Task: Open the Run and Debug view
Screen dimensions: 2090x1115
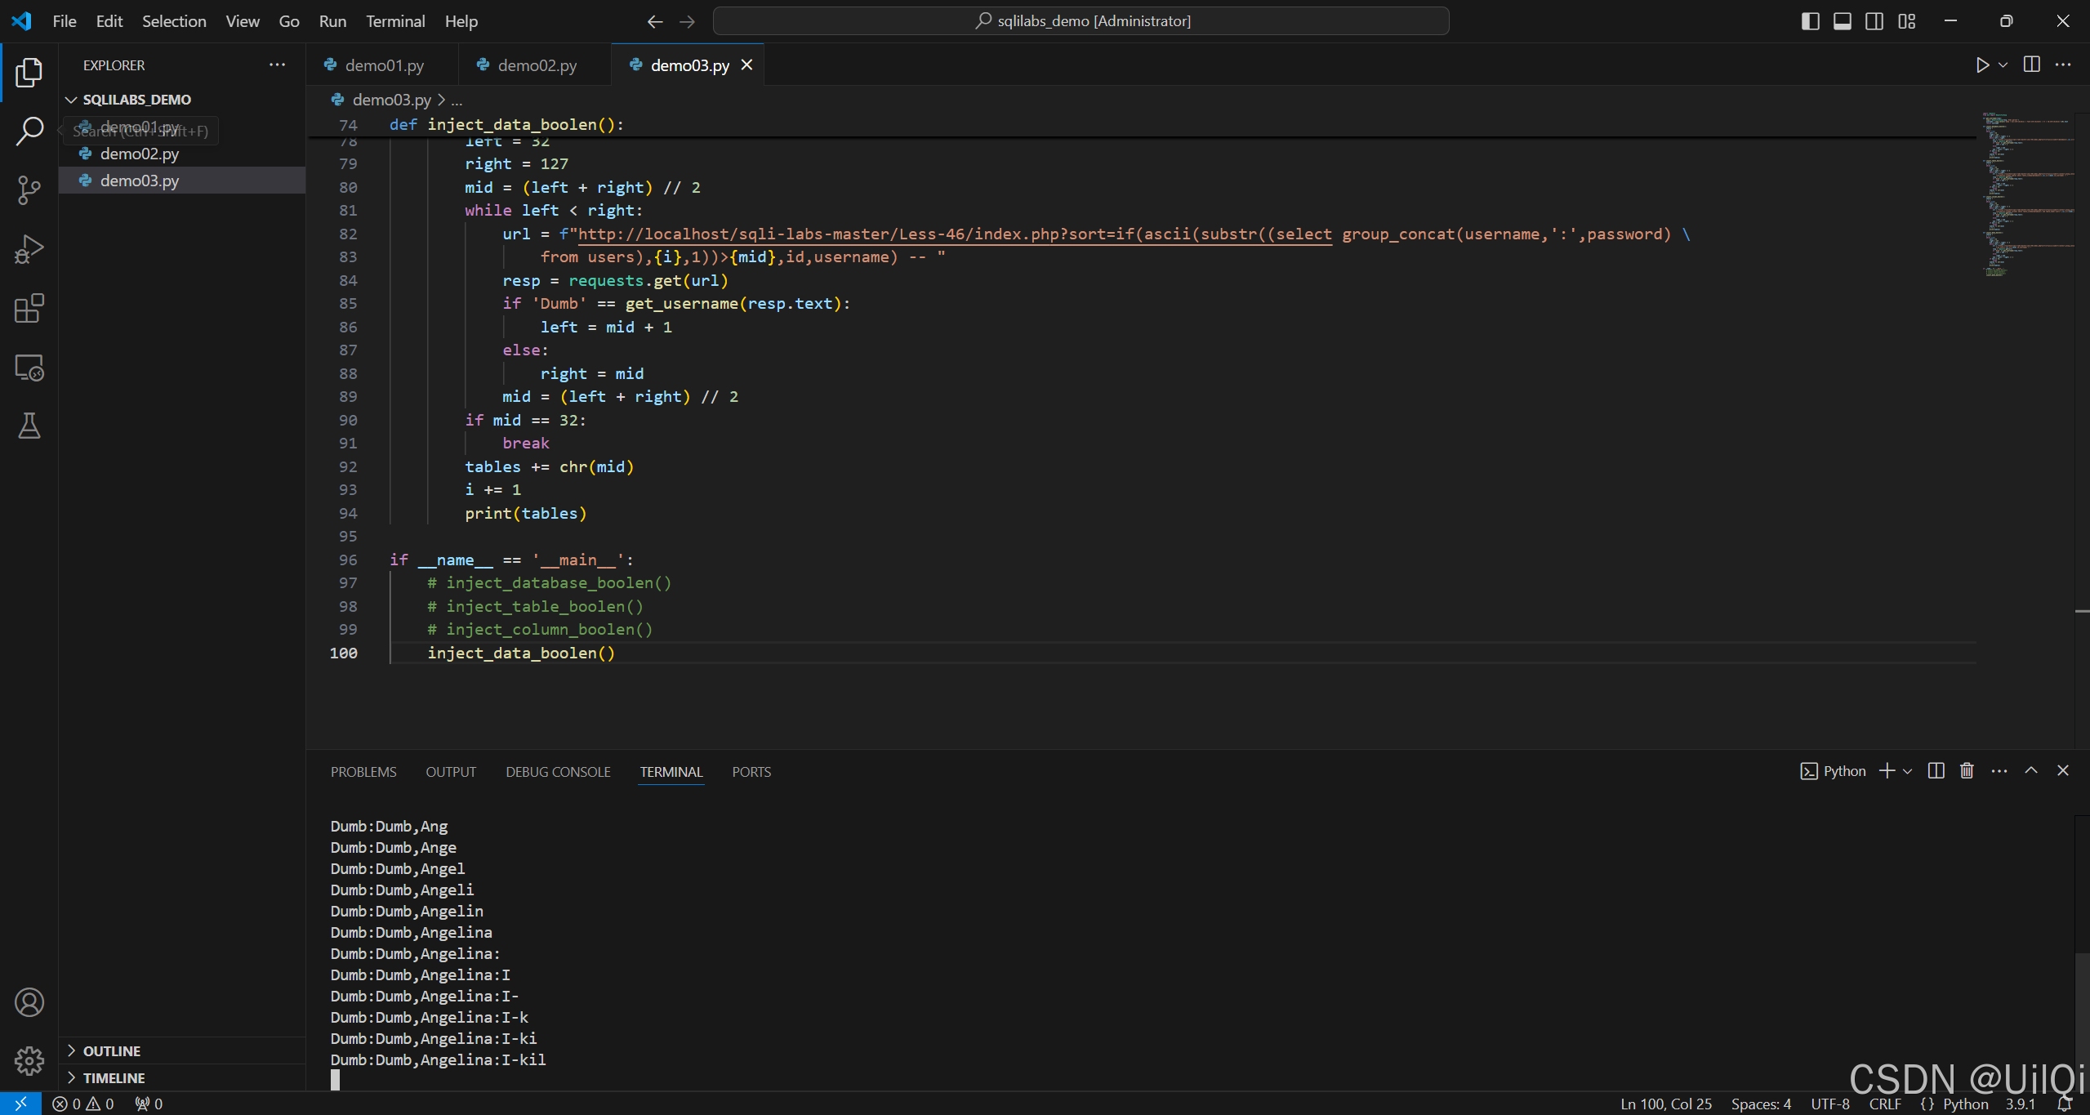Action: tap(29, 249)
